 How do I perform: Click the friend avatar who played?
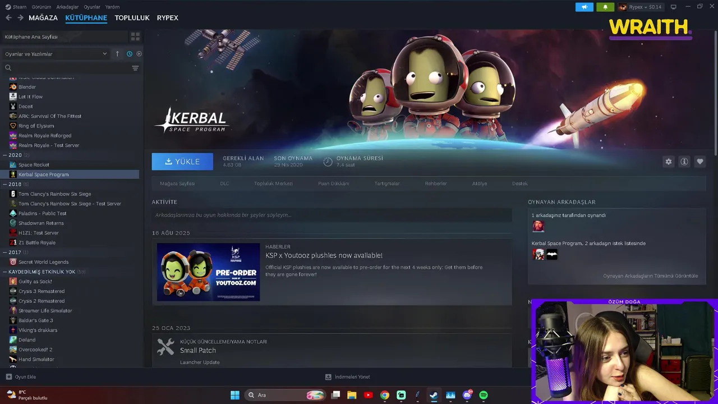click(x=538, y=226)
